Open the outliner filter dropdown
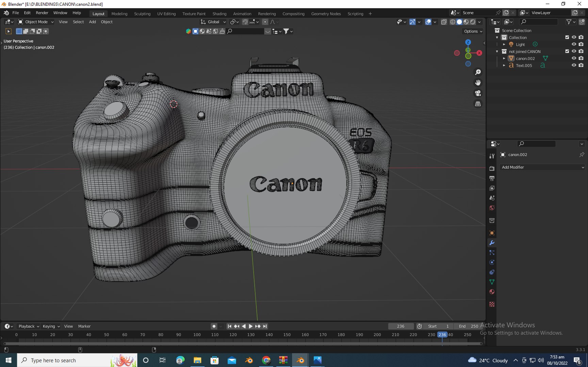588x367 pixels. point(571,22)
